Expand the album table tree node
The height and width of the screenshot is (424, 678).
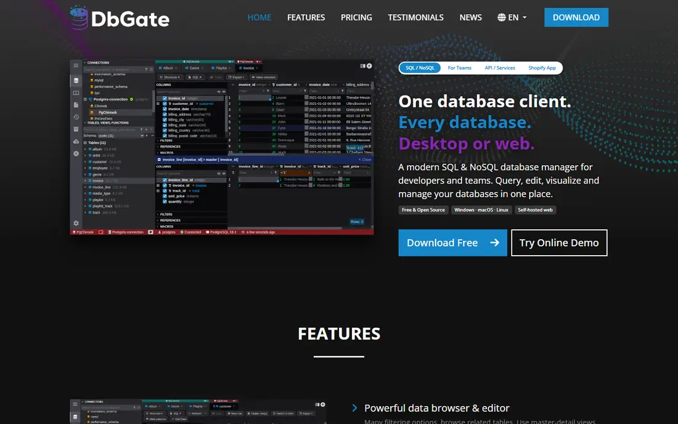[85, 149]
